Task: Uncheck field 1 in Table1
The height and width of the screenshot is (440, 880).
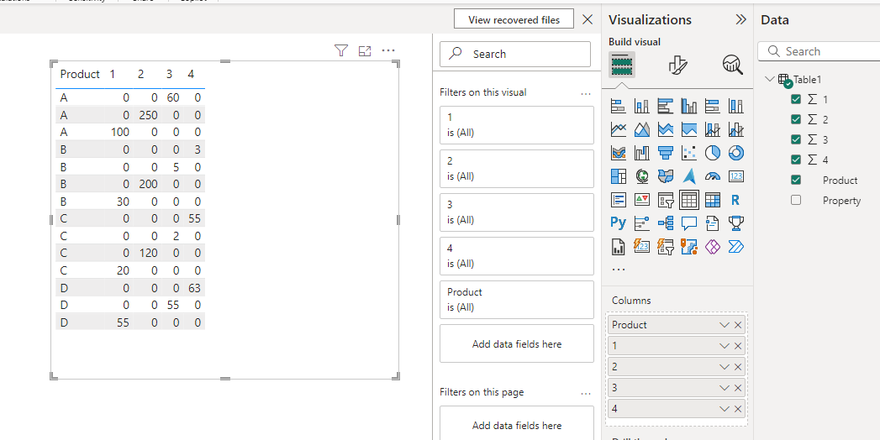Action: coord(796,99)
